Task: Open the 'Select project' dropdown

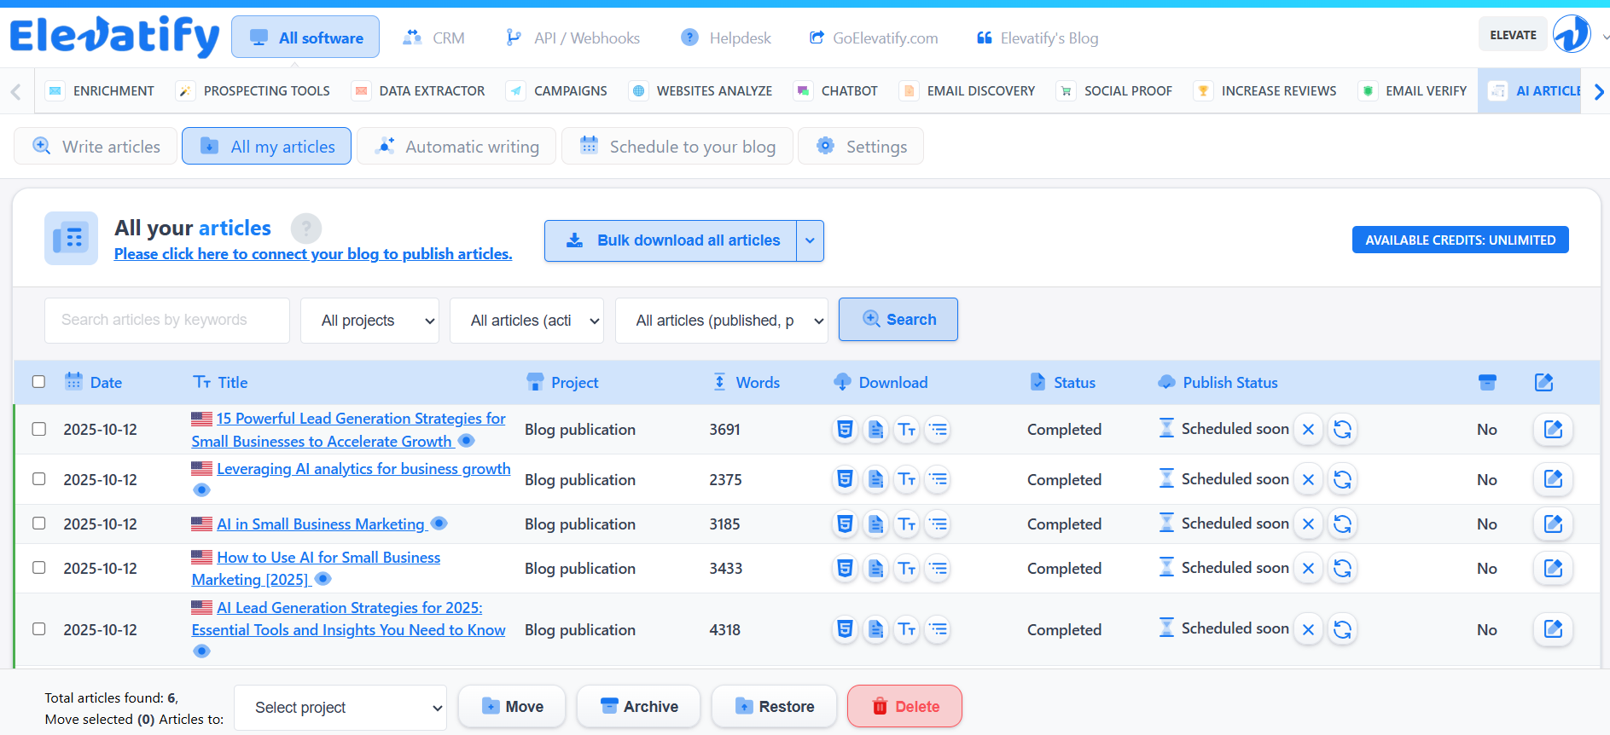Action: 340,708
